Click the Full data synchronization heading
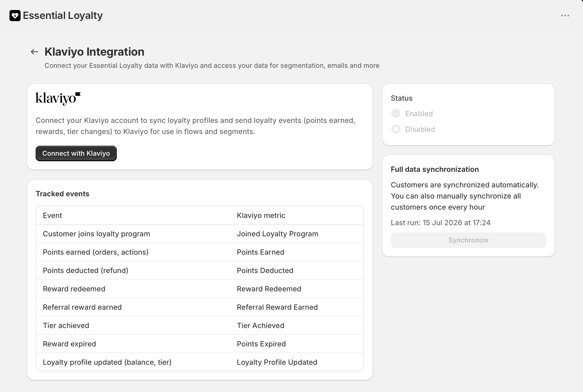Viewport: 583px width, 392px height. tap(435, 169)
